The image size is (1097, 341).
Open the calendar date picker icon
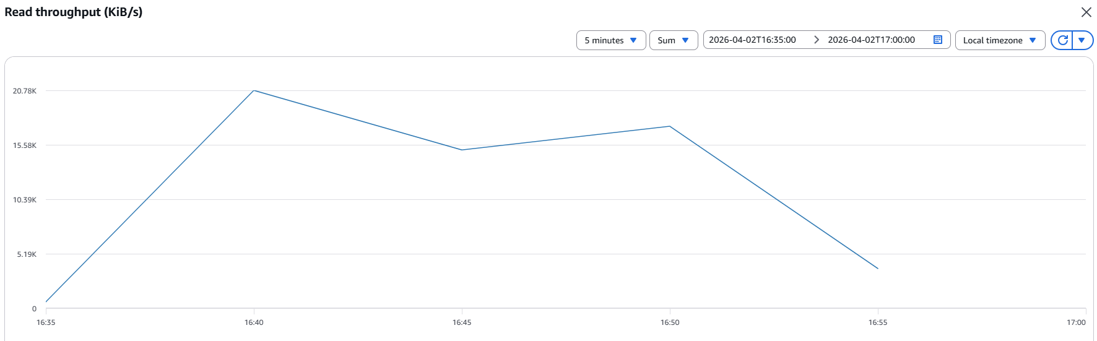pyautogui.click(x=938, y=40)
